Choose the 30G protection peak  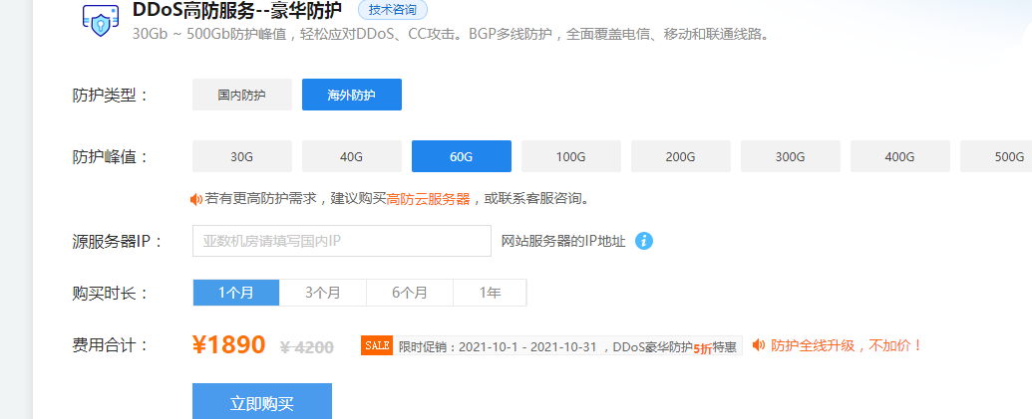242,156
